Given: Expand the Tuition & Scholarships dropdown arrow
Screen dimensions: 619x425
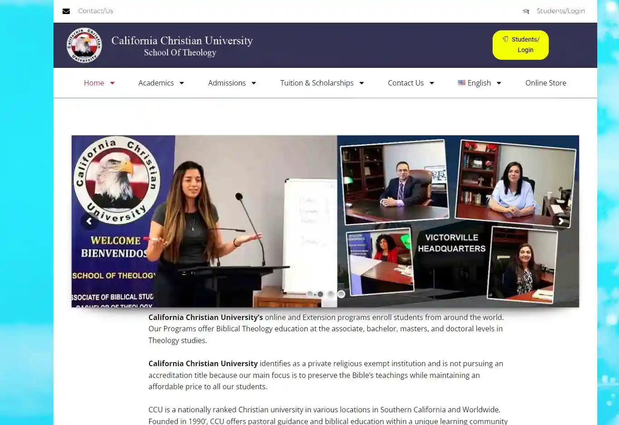Looking at the screenshot, I should point(362,83).
